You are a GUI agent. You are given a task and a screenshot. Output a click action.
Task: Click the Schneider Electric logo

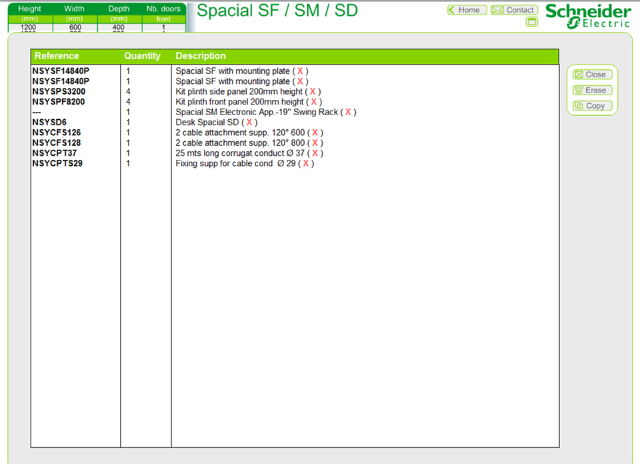(588, 16)
